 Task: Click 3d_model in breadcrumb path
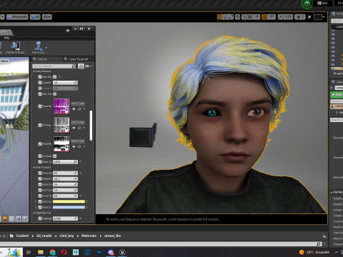pyautogui.click(x=44, y=236)
